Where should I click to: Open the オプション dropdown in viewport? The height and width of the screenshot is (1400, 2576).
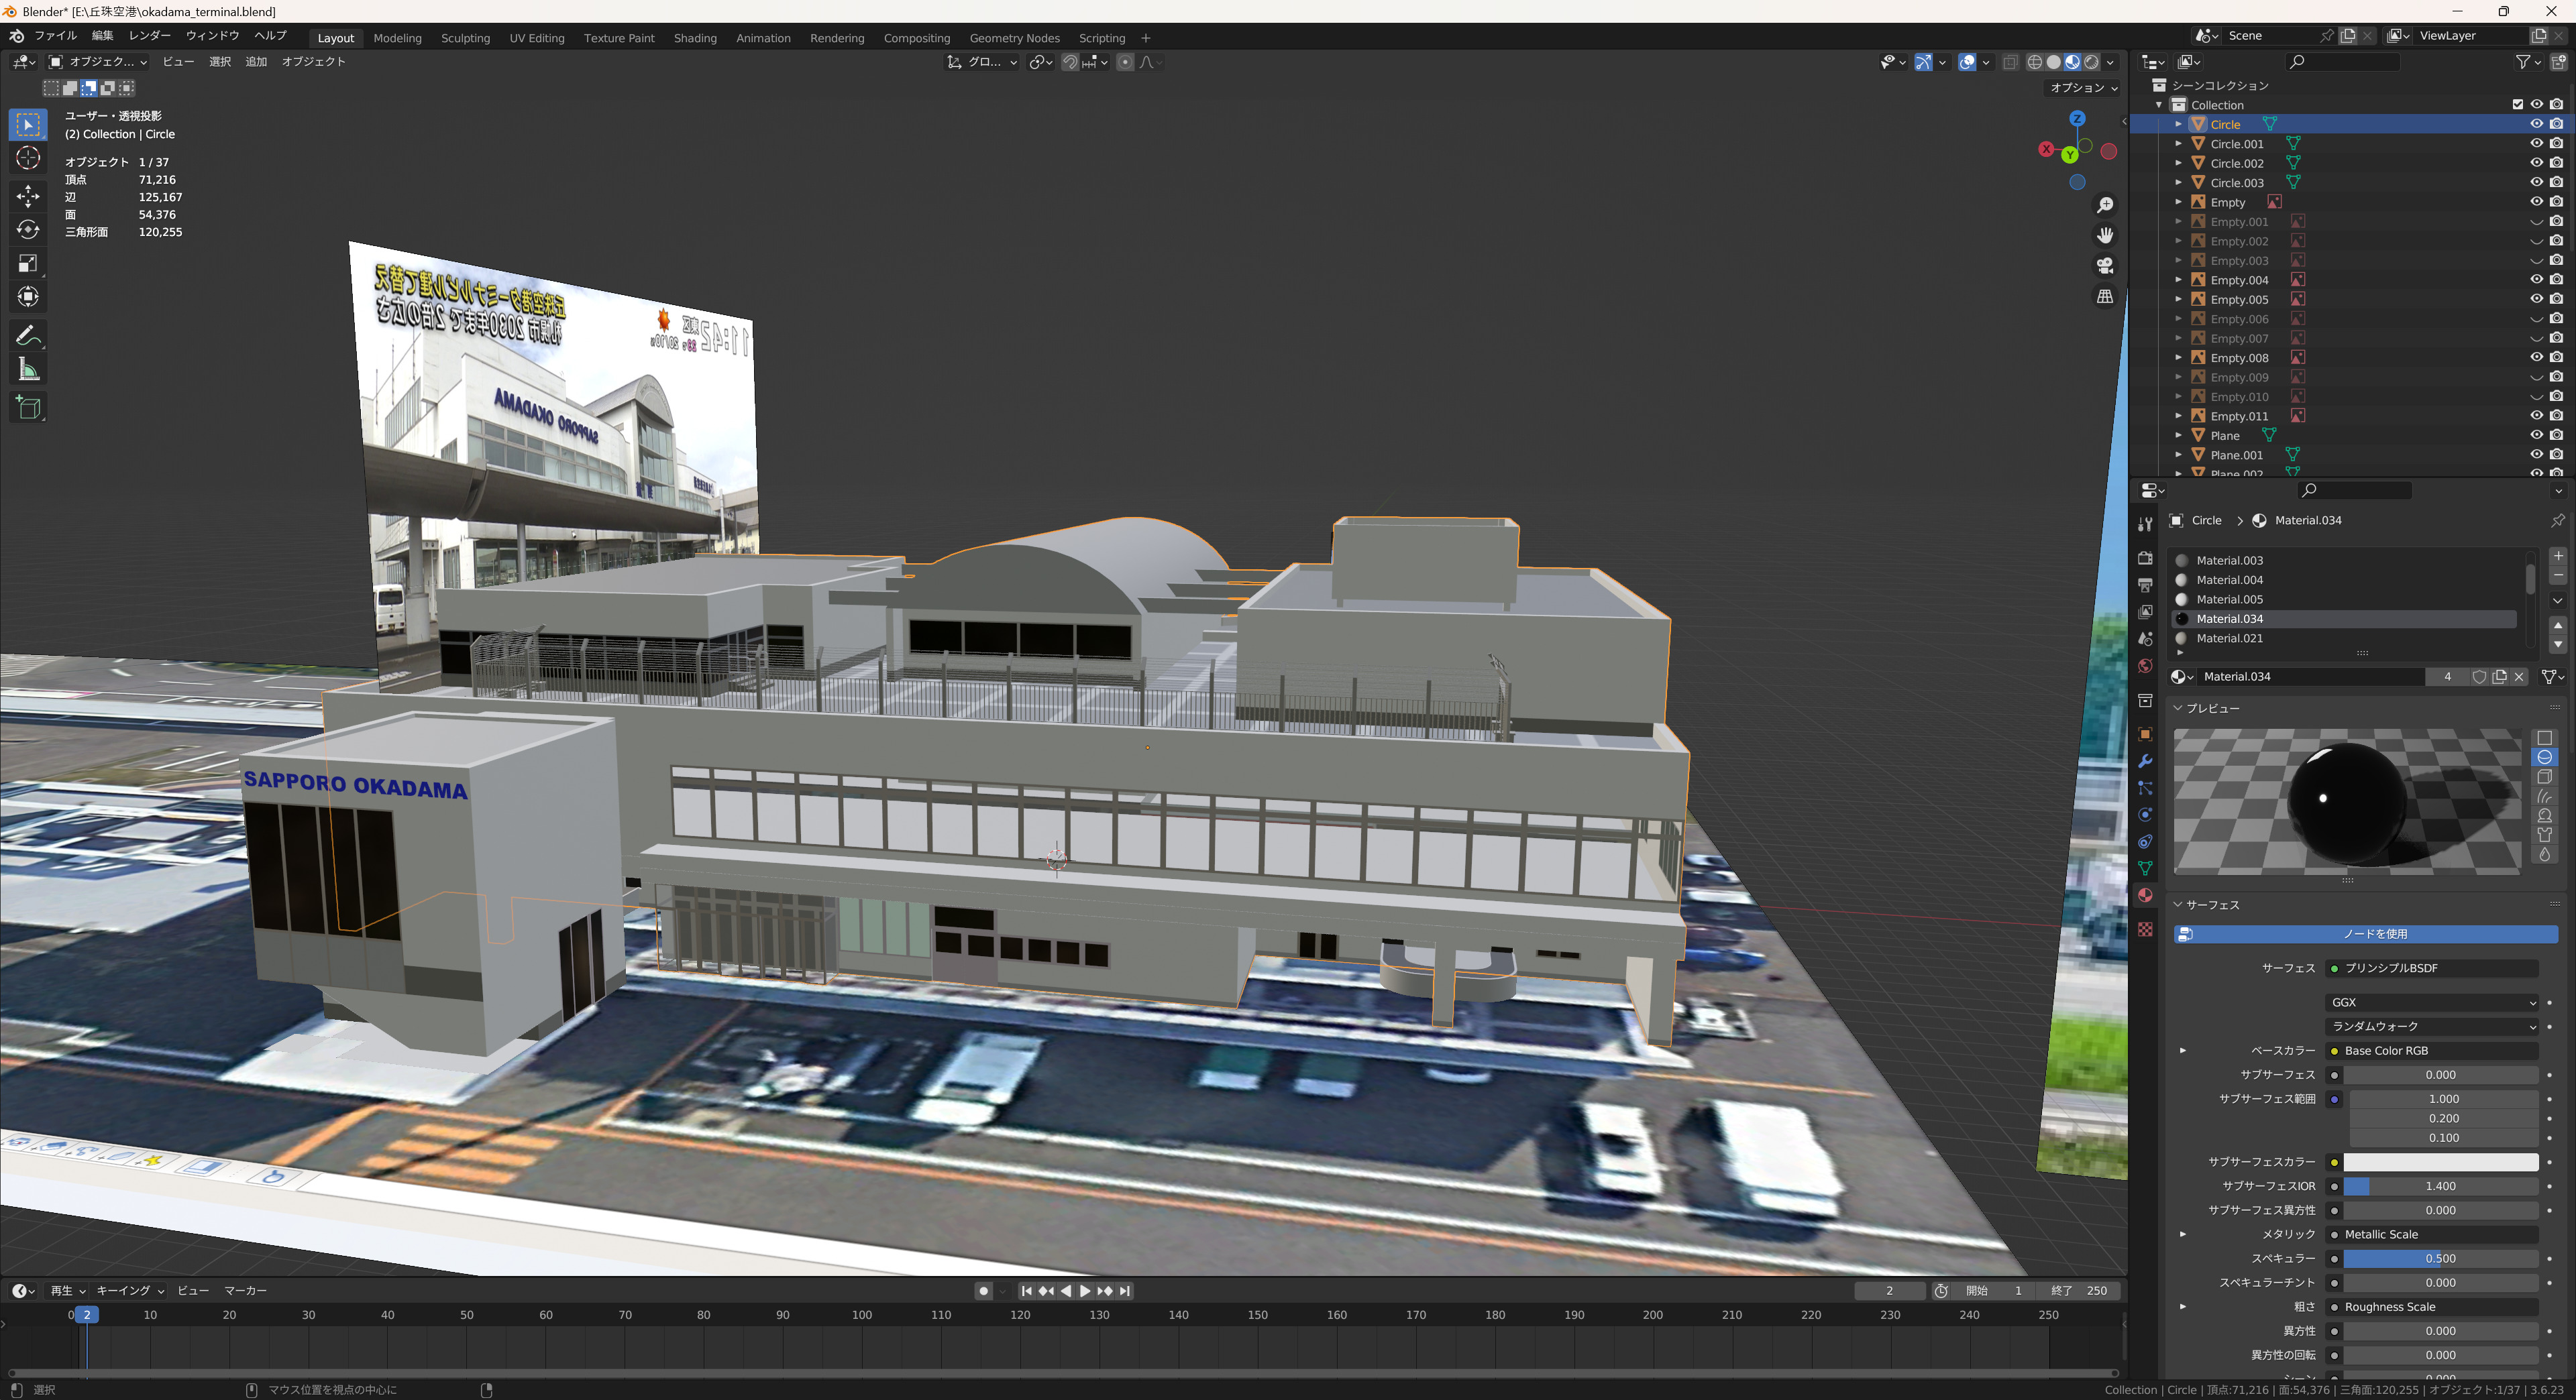pyautogui.click(x=2084, y=88)
